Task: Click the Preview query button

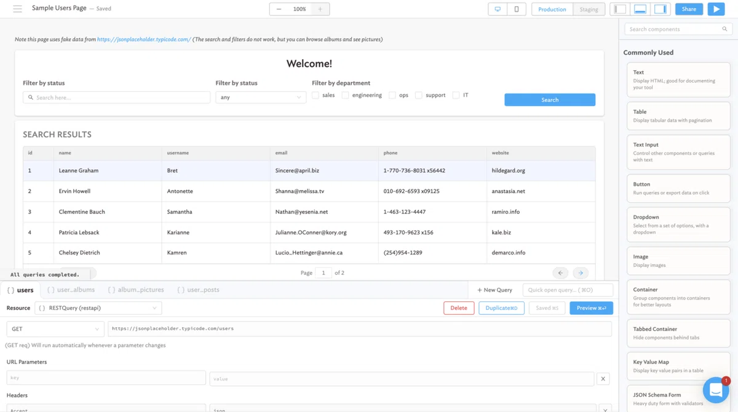Action: coord(591,308)
